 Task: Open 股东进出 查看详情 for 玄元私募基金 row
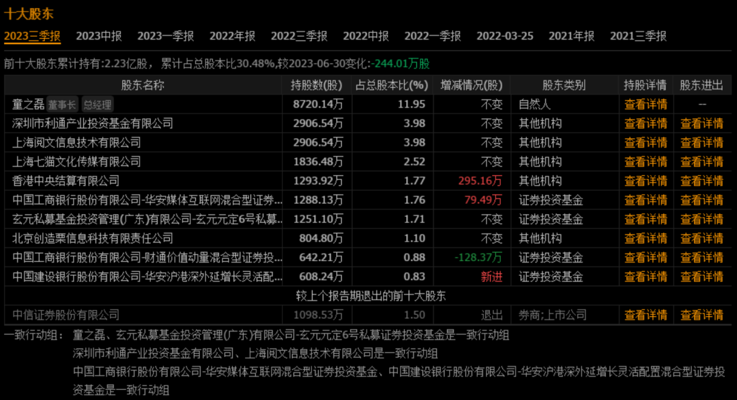(702, 219)
